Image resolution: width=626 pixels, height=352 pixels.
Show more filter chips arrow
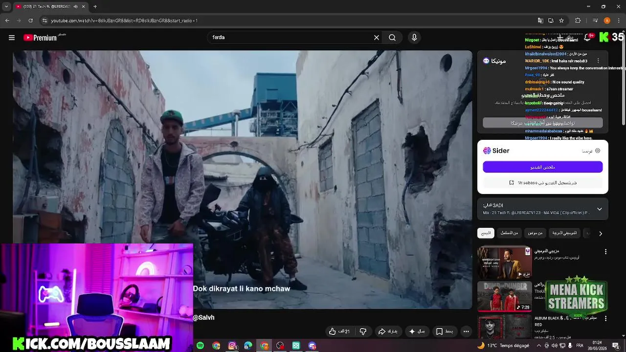tap(601, 234)
